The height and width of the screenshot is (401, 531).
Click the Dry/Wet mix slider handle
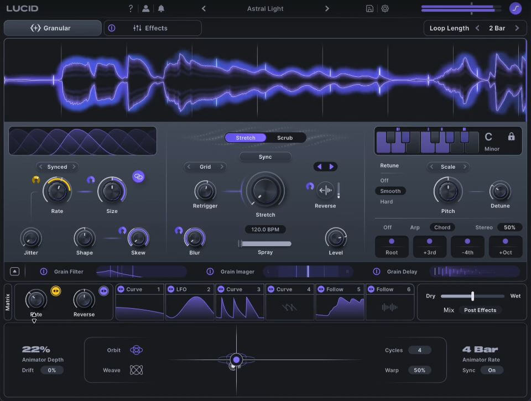coord(472,296)
